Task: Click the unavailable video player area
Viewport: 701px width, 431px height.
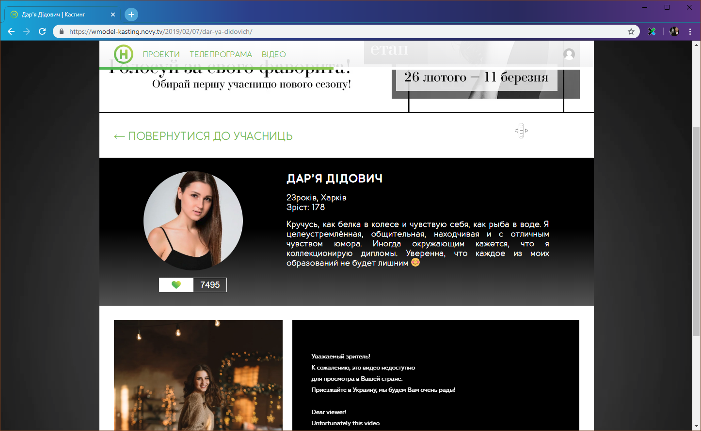Action: tap(436, 375)
